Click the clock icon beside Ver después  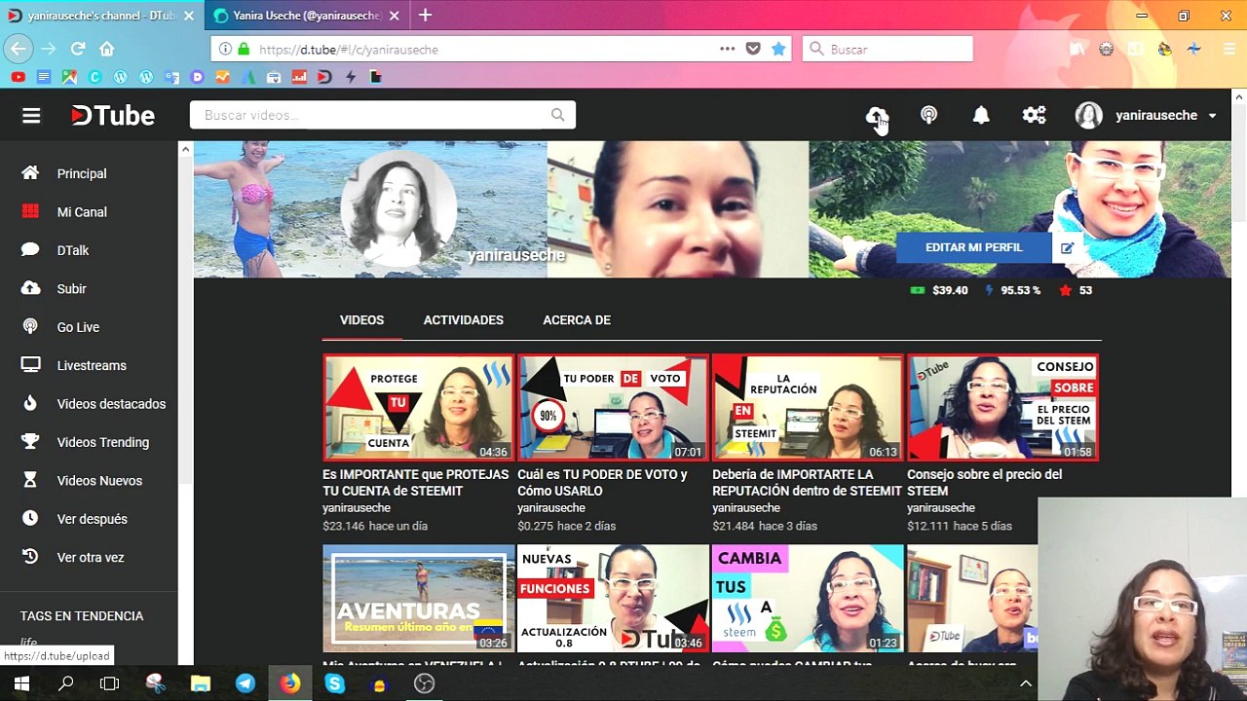[x=30, y=518]
